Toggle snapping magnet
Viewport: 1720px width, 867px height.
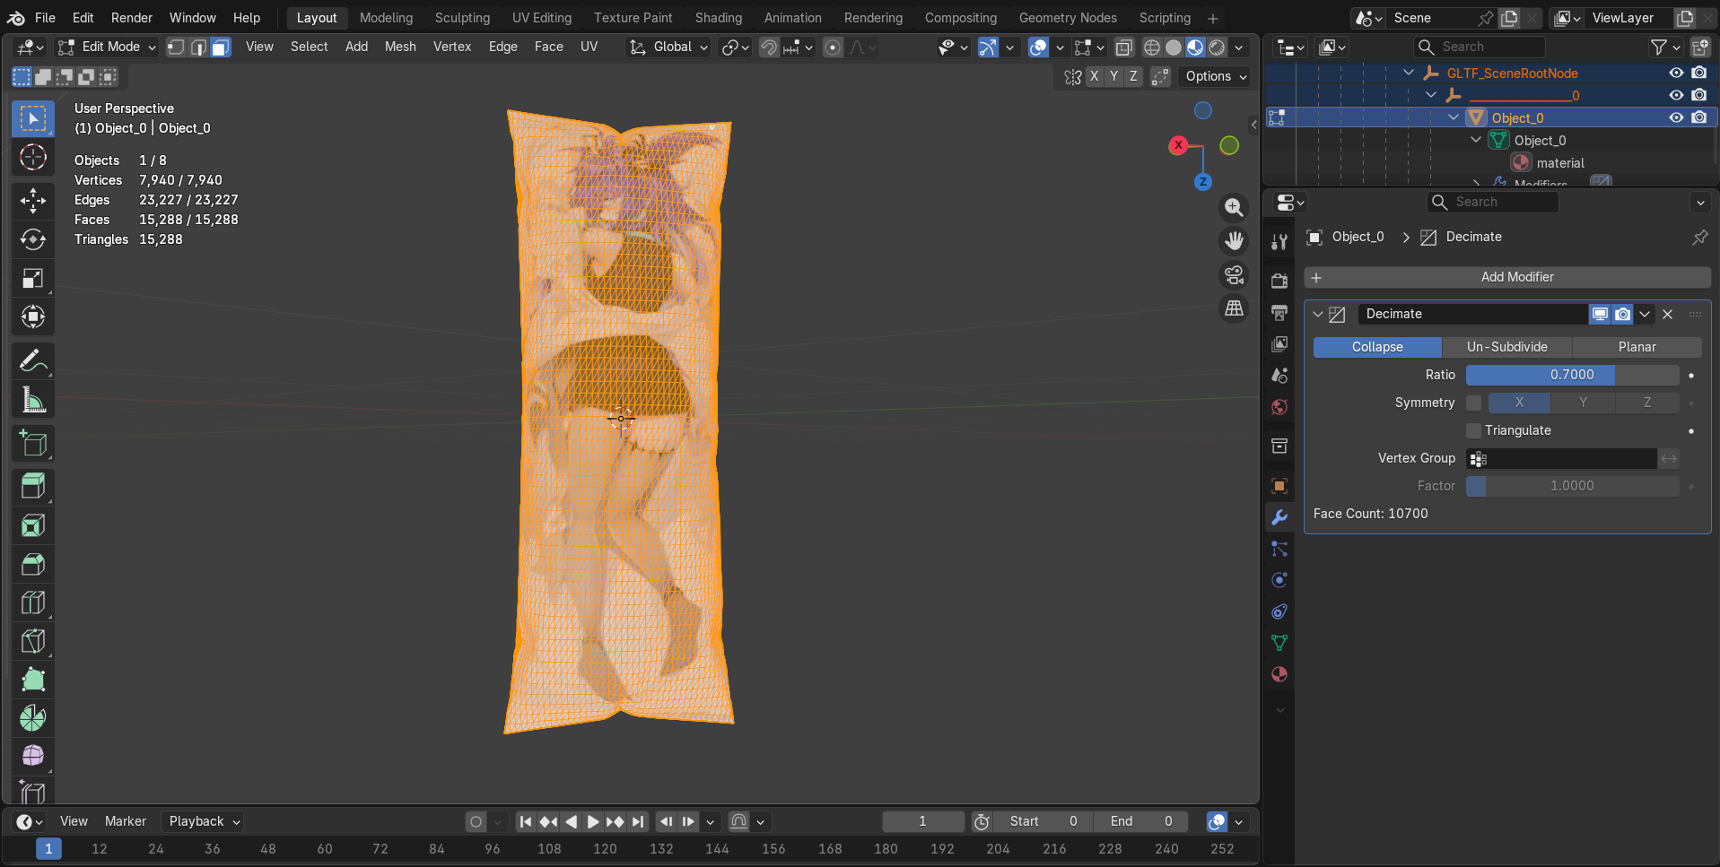coord(769,47)
